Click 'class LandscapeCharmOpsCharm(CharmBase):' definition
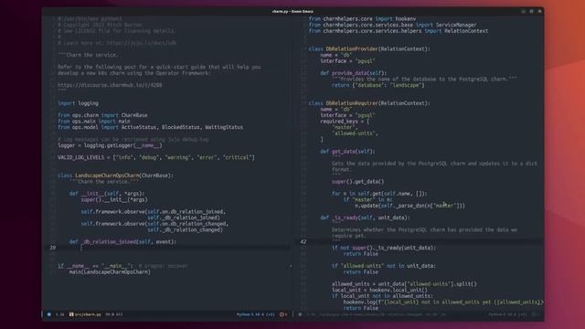The image size is (585, 329). coord(116,175)
